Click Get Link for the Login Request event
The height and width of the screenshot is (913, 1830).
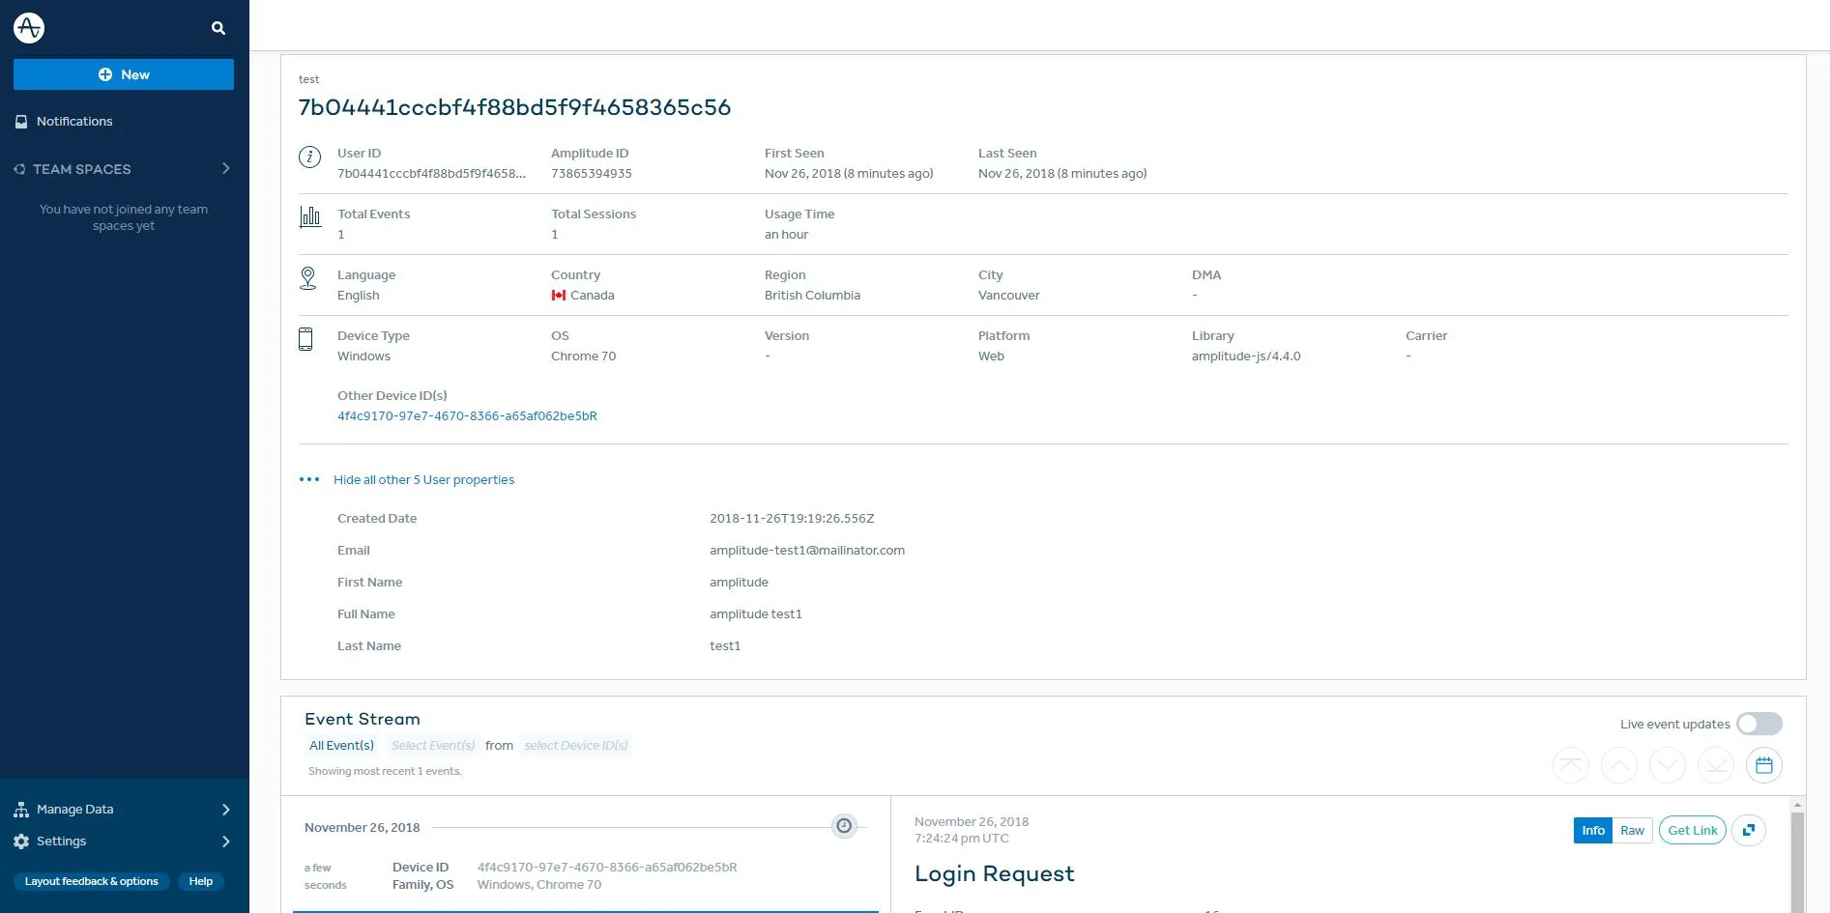1692,830
